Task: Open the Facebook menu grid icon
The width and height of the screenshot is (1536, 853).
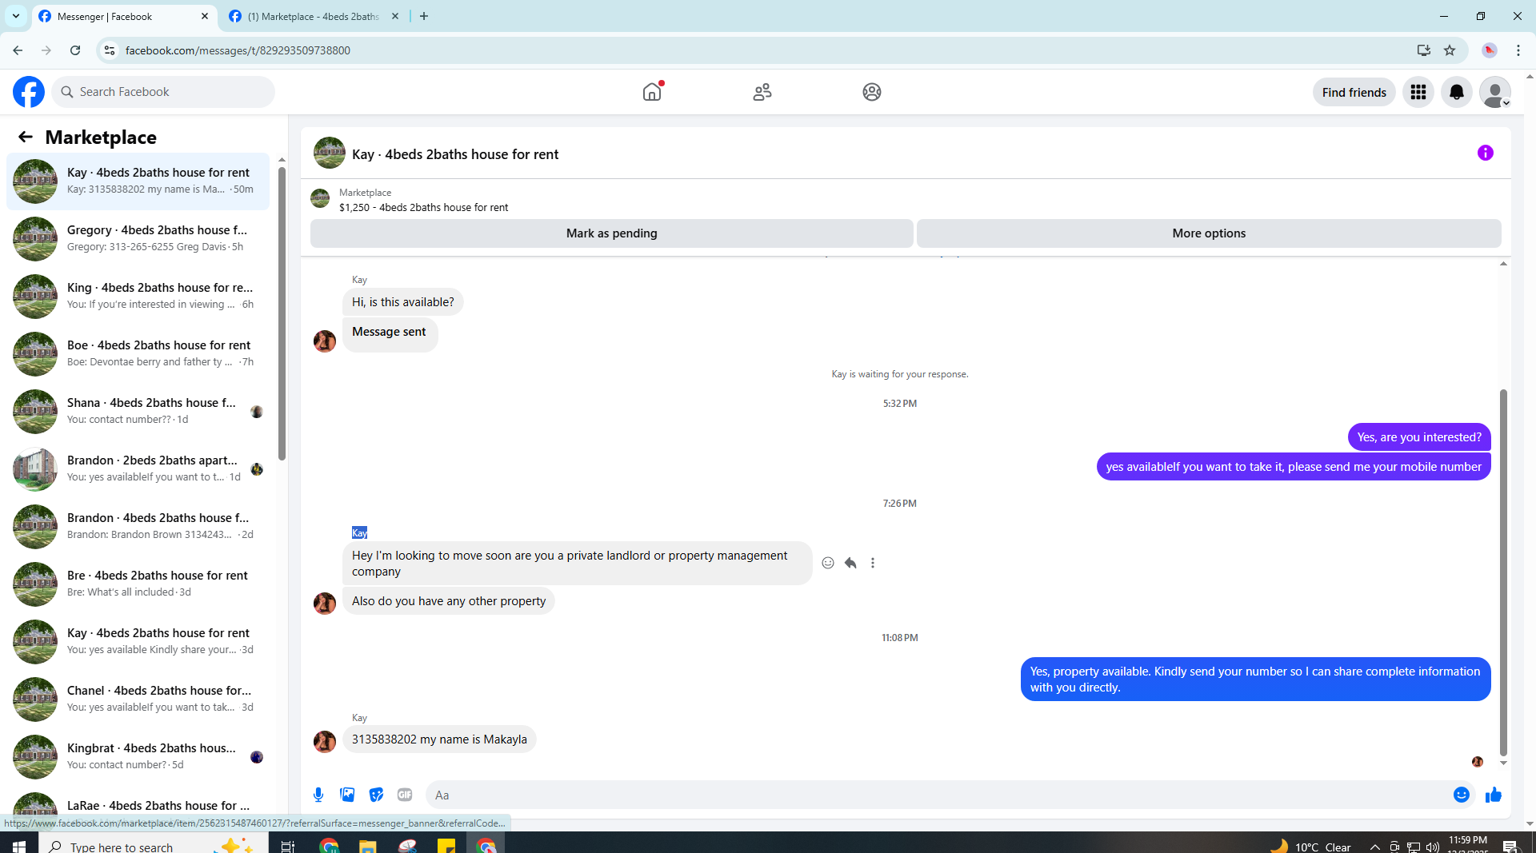Action: (x=1418, y=92)
